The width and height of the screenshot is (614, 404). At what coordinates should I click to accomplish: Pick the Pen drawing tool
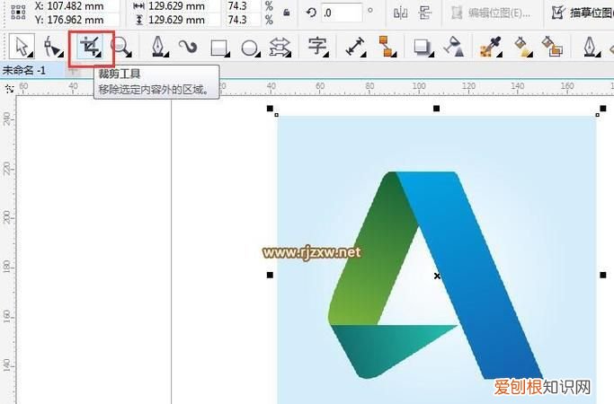point(159,47)
